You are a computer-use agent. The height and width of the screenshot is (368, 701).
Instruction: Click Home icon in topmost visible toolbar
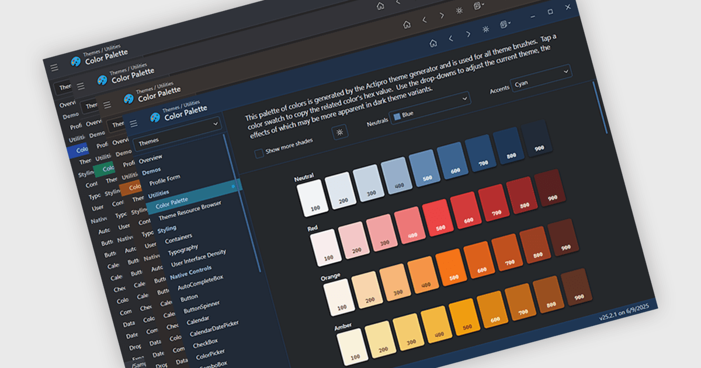pos(380,6)
